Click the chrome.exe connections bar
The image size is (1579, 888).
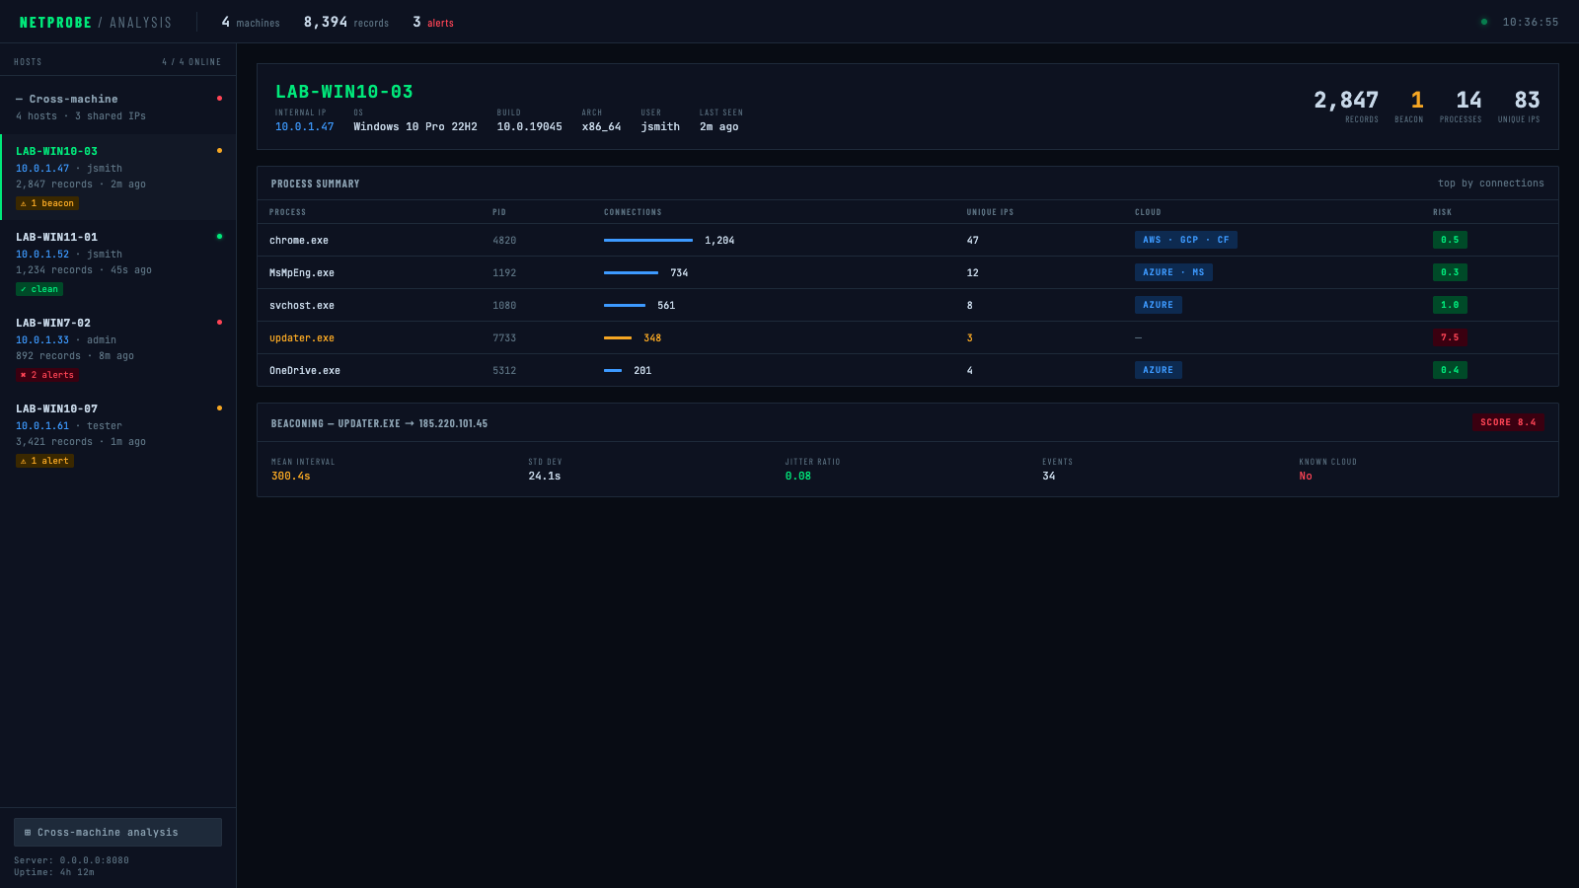(648, 240)
